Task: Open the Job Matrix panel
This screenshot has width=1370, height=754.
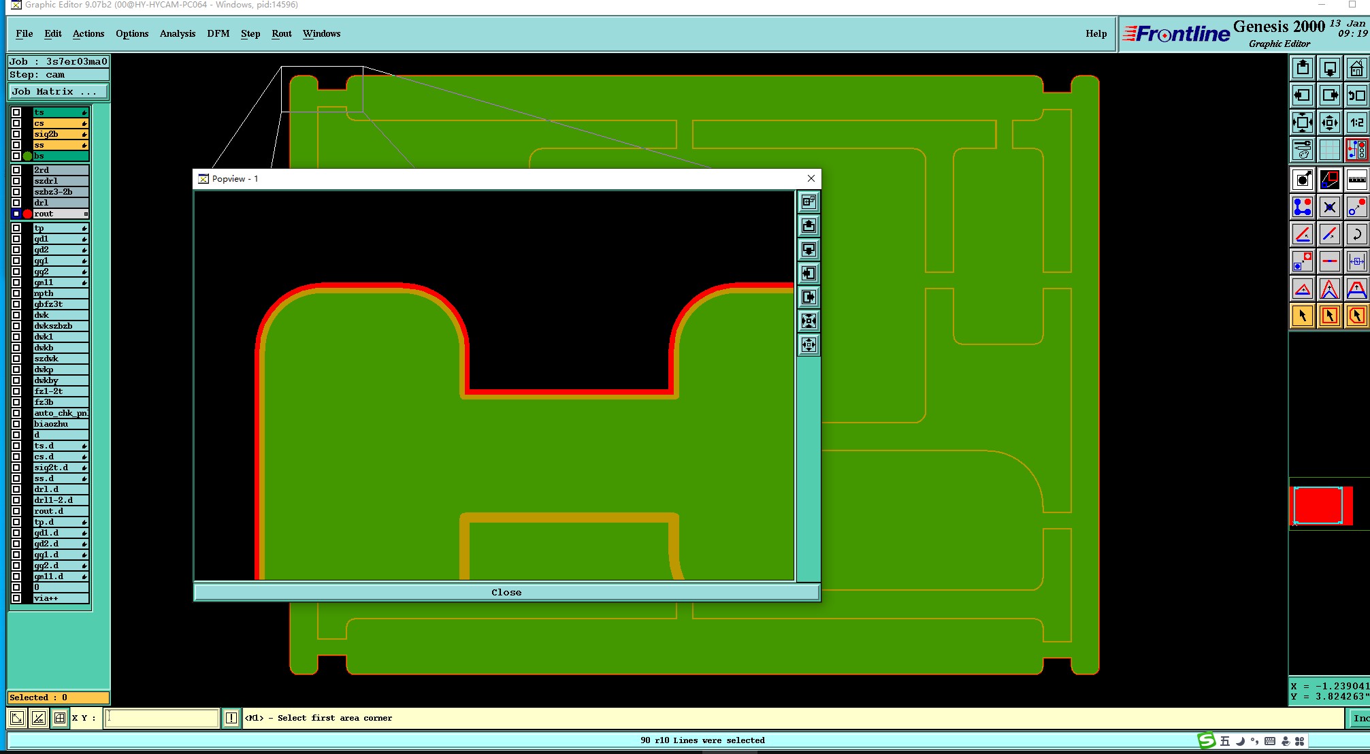Action: click(58, 91)
